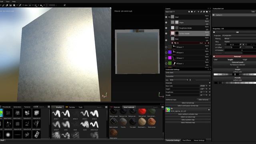Show the hidden Fill layer 5
Image resolution: width=256 pixels, height=144 pixels.
coord(166,58)
